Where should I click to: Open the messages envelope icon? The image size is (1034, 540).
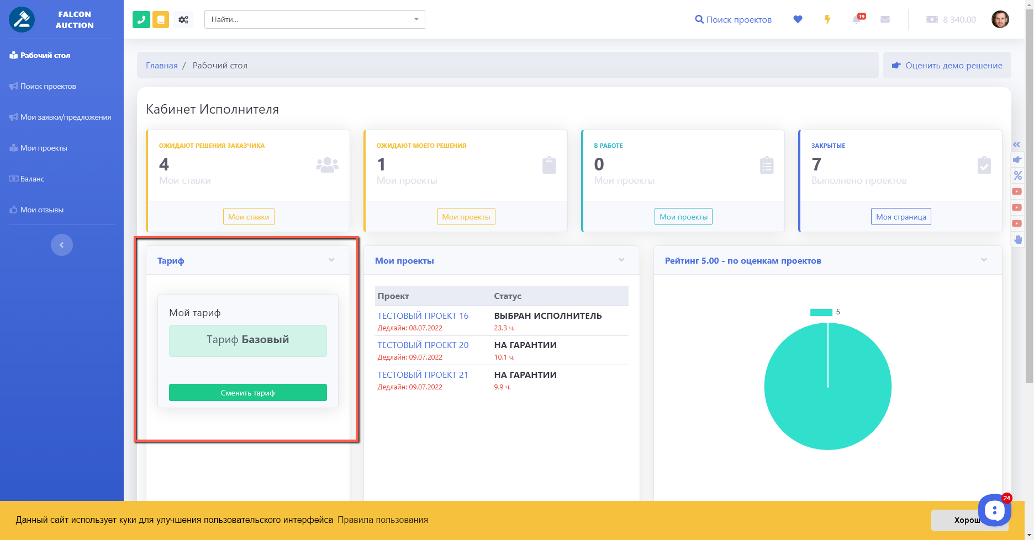(885, 19)
